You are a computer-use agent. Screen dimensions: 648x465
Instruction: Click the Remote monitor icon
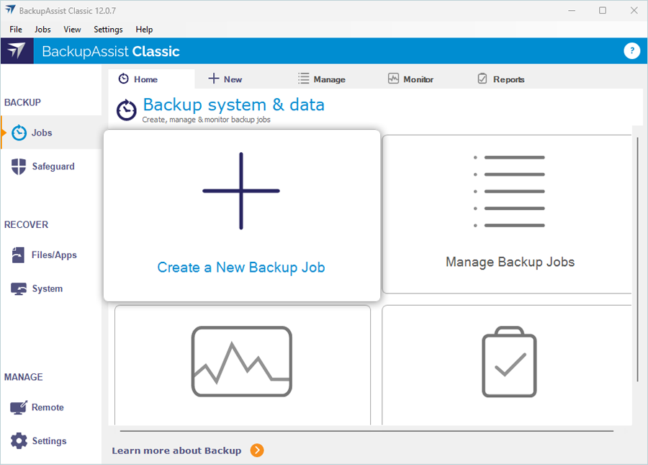click(19, 407)
